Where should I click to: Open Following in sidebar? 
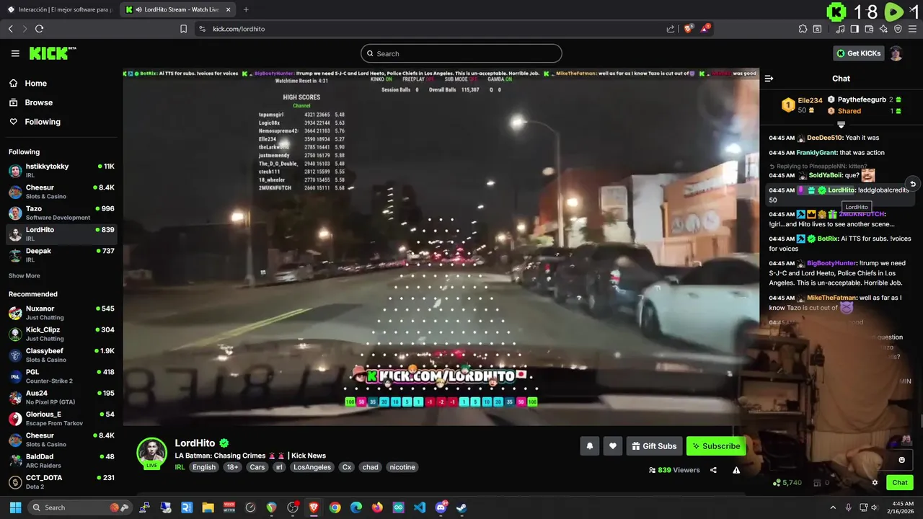click(43, 122)
